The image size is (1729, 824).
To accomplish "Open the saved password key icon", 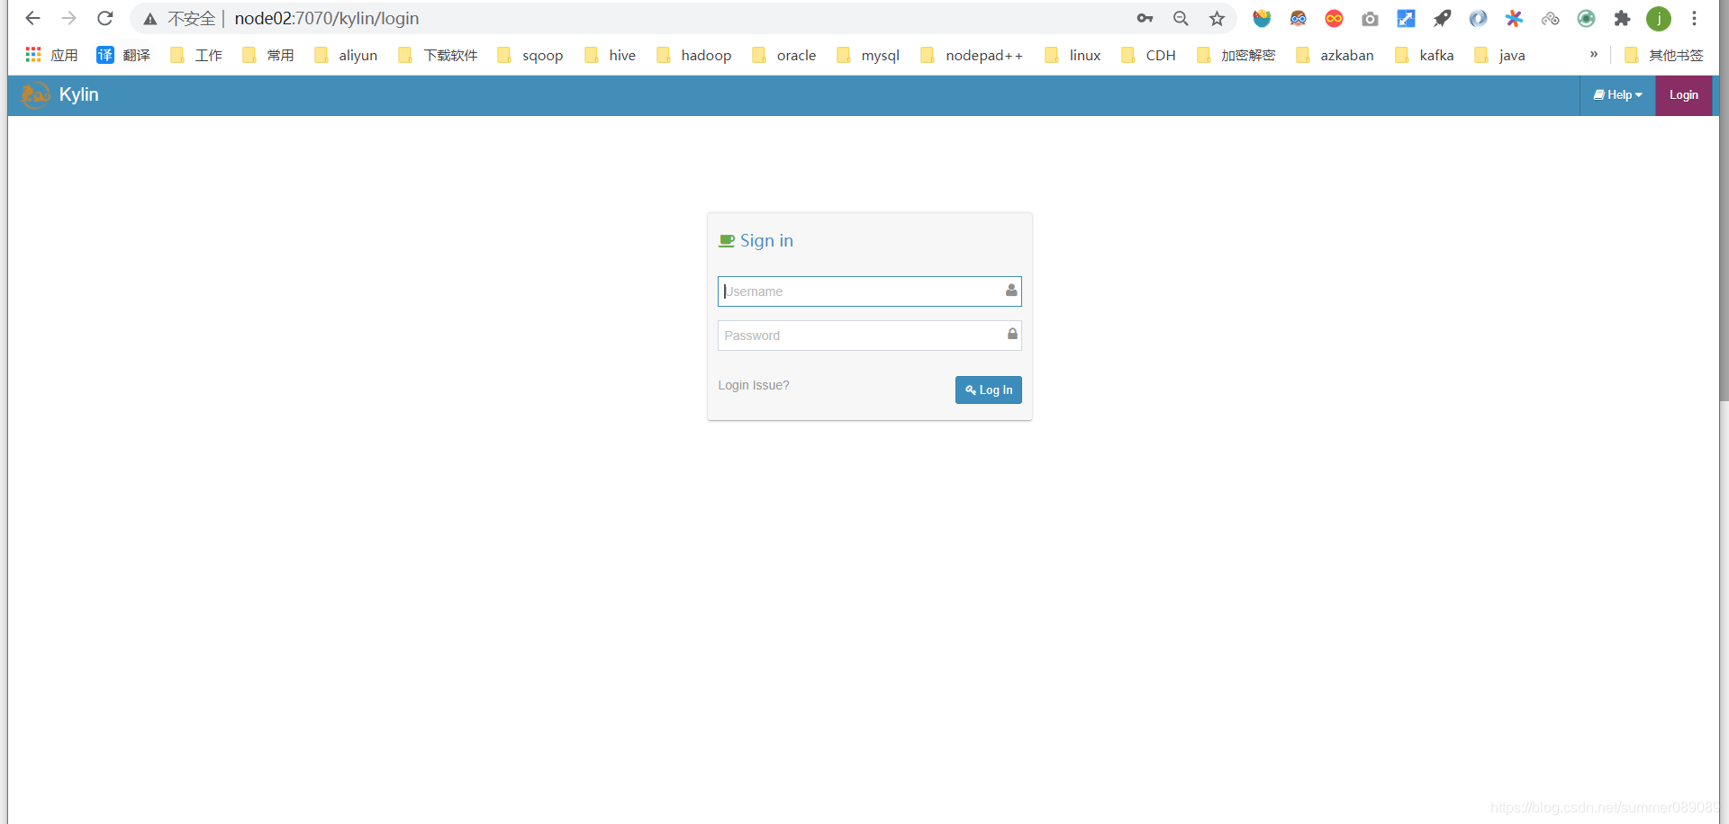I will (1145, 18).
